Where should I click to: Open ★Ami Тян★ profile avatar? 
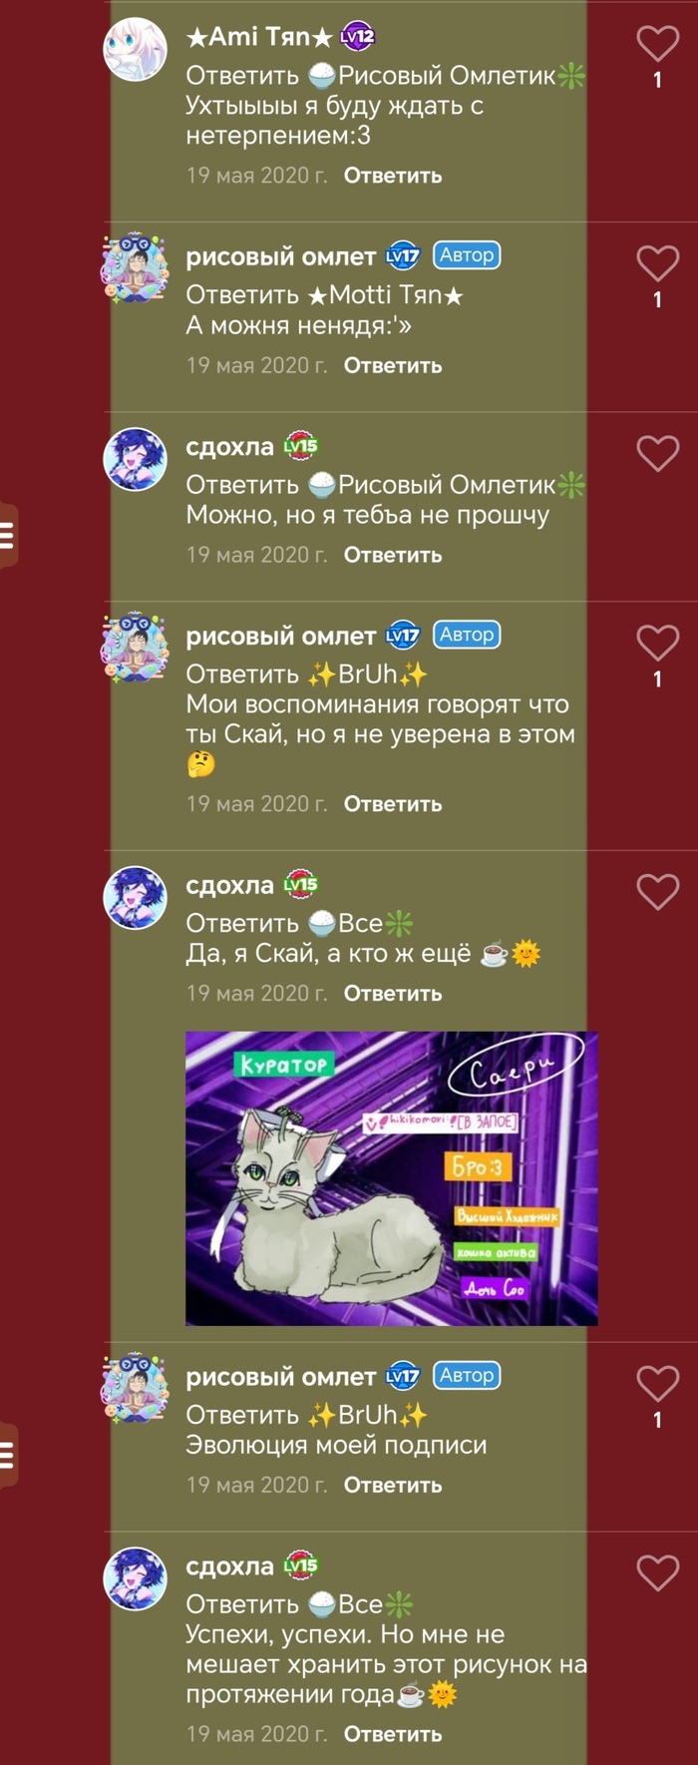point(136,49)
